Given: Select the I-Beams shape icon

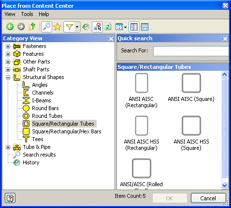Looking at the screenshot, I should point(26,100).
